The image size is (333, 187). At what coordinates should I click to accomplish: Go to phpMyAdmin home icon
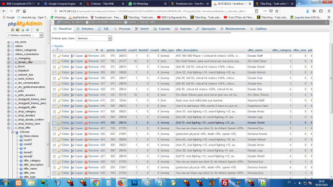pyautogui.click(x=12, y=30)
